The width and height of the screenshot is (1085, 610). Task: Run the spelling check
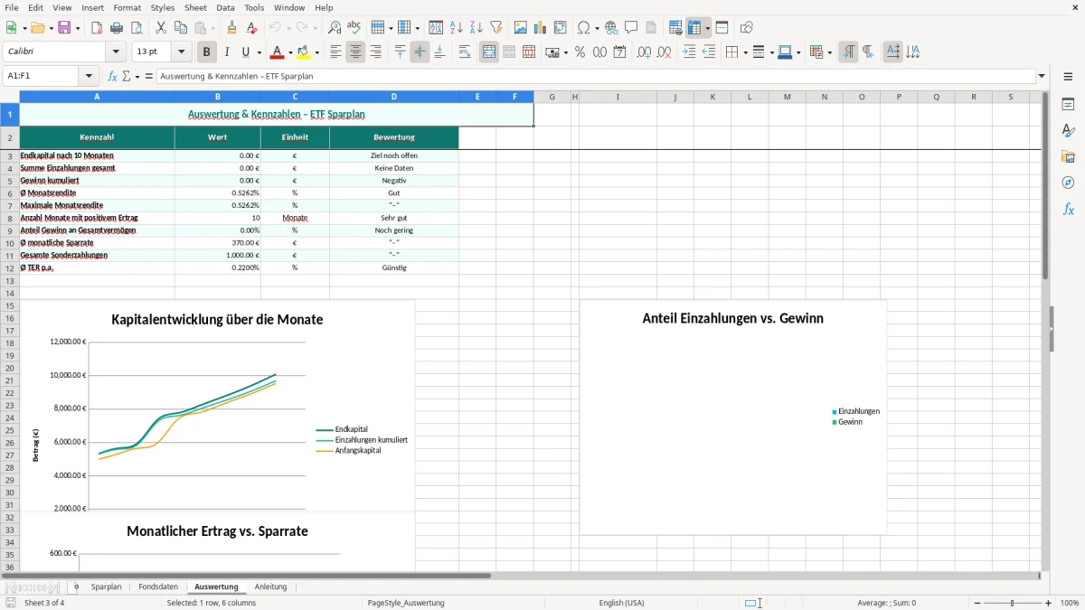pos(354,28)
